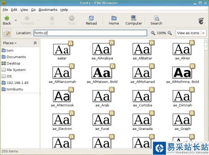The image size is (209, 155).
Task: Click the vertical scrollbar handle
Action: [206, 46]
